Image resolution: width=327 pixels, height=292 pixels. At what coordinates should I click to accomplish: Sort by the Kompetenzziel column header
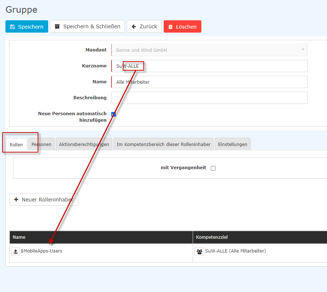click(212, 237)
